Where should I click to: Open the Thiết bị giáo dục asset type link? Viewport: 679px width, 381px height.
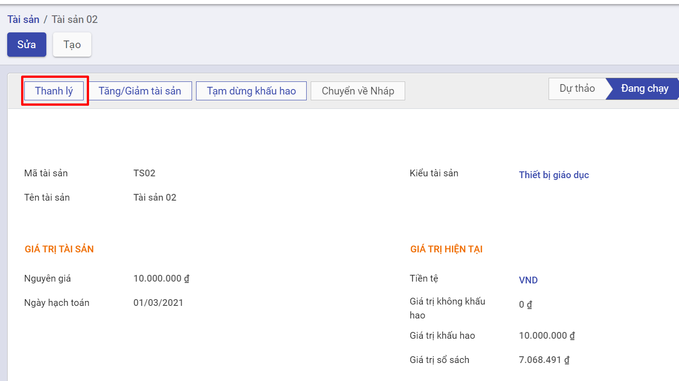point(554,175)
